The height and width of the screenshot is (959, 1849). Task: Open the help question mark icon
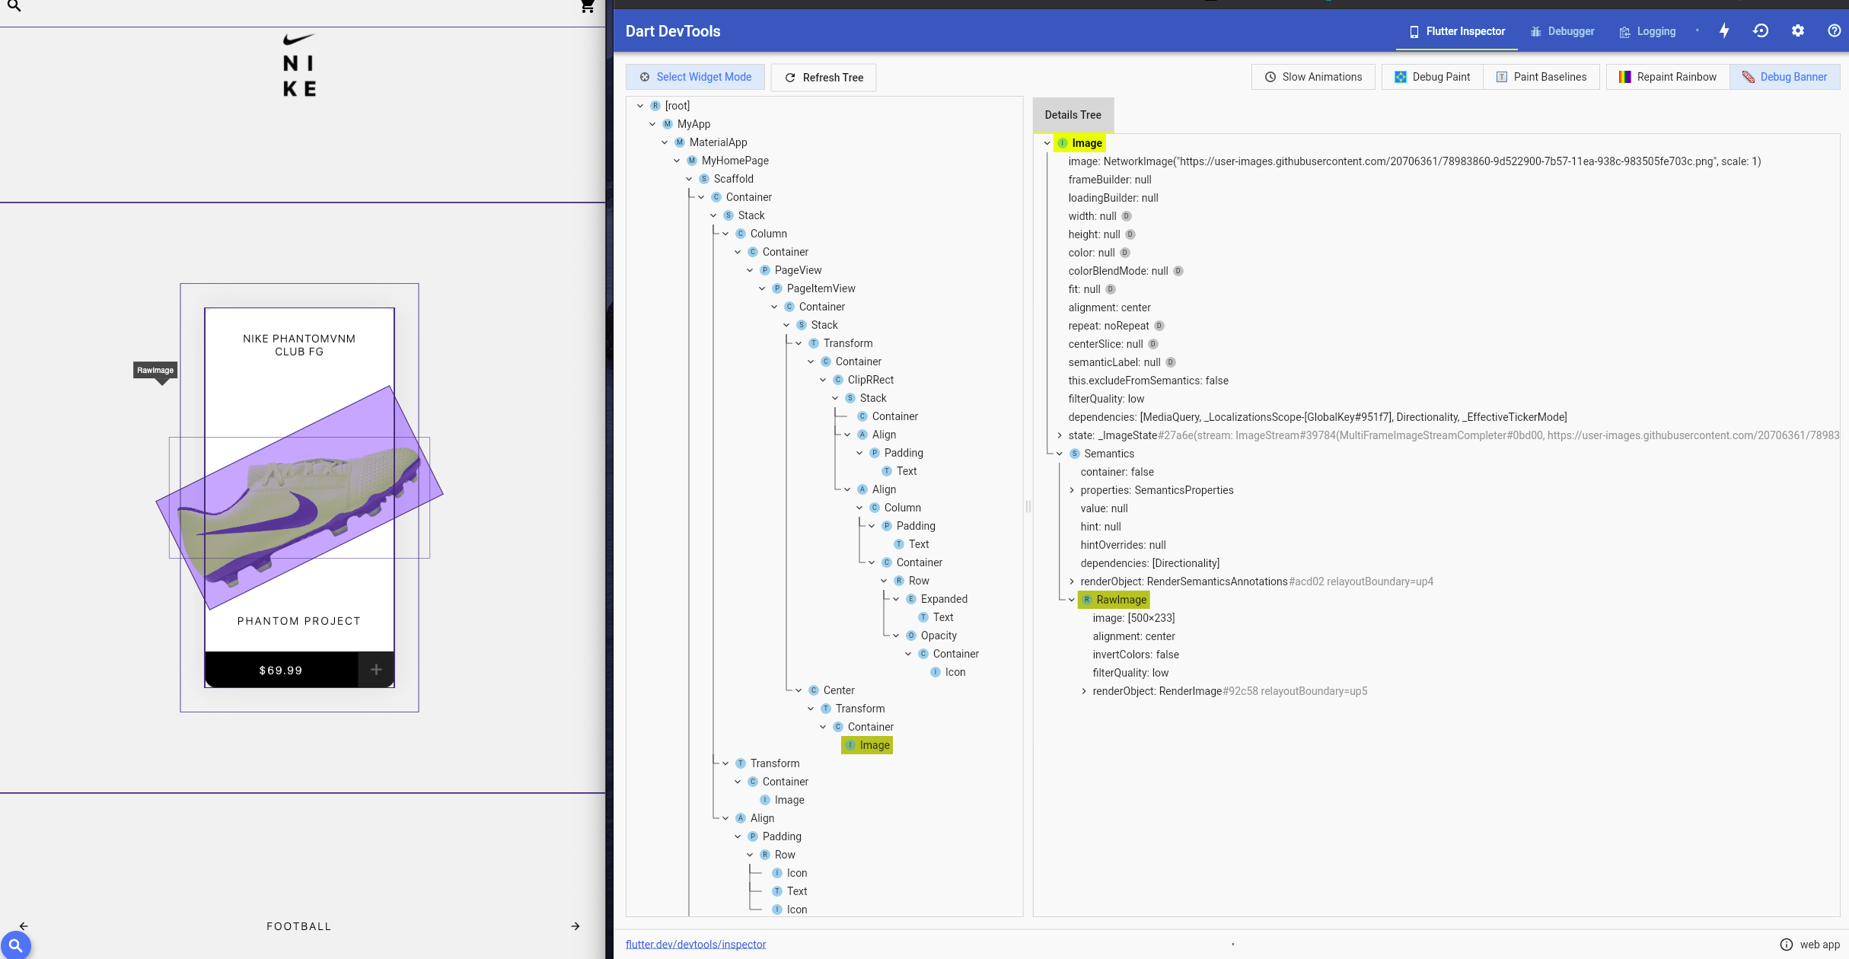(x=1834, y=30)
